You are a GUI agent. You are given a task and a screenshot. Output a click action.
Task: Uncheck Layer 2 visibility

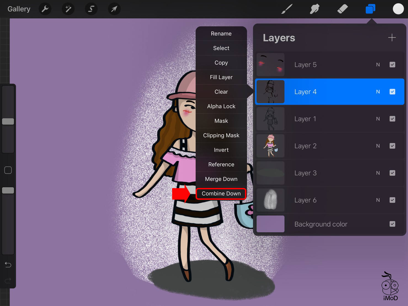(x=392, y=146)
